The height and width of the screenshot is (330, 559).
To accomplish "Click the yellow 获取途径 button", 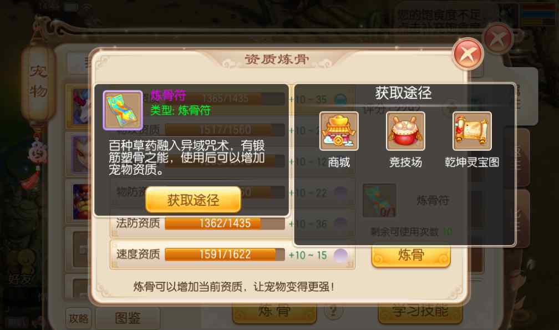I will pos(193,200).
